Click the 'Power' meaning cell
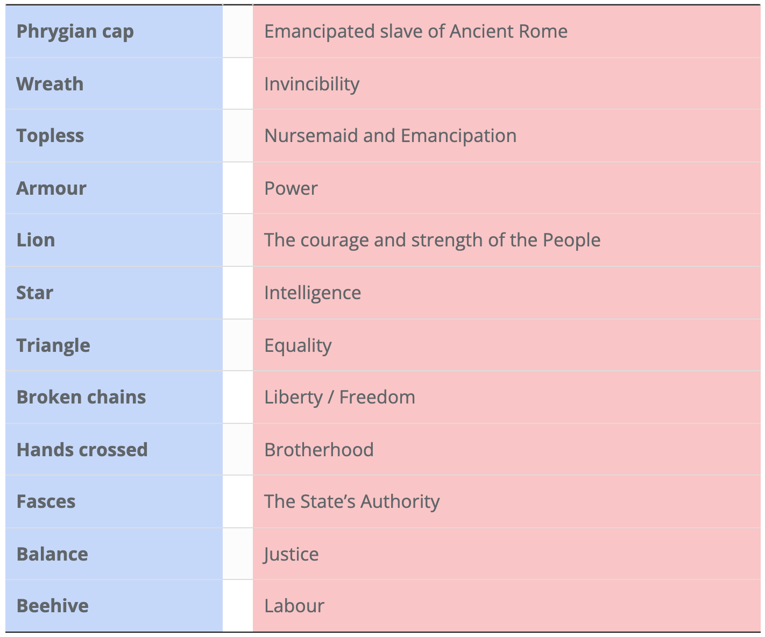Image resolution: width=765 pixels, height=637 pixels. tap(291, 188)
